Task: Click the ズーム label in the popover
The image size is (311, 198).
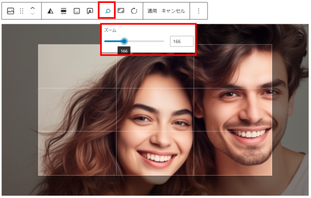Action: pyautogui.click(x=110, y=30)
